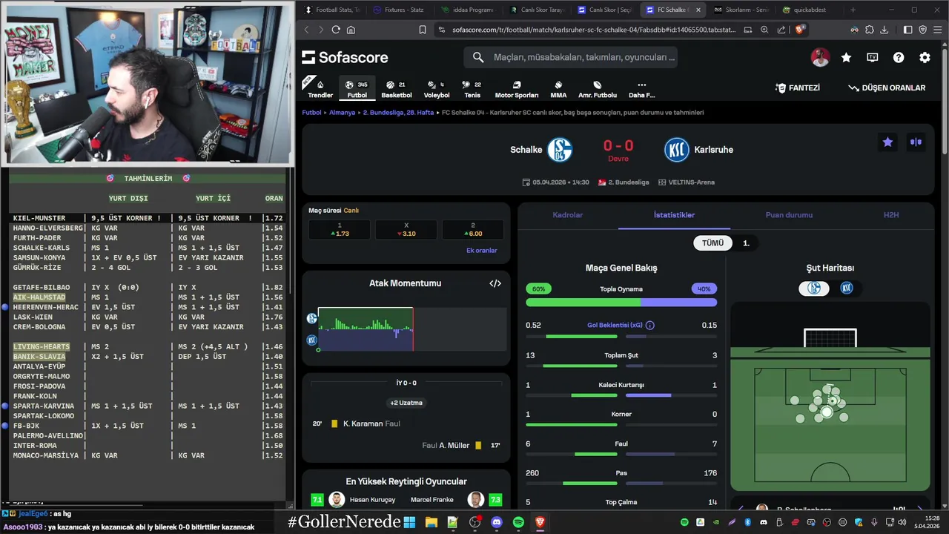Open Spotify from the taskbar
This screenshot has height=534, width=949.
(x=518, y=522)
